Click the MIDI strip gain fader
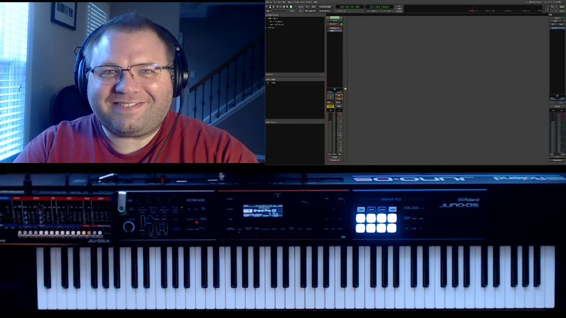This screenshot has height=318, width=566. pyautogui.click(x=331, y=132)
